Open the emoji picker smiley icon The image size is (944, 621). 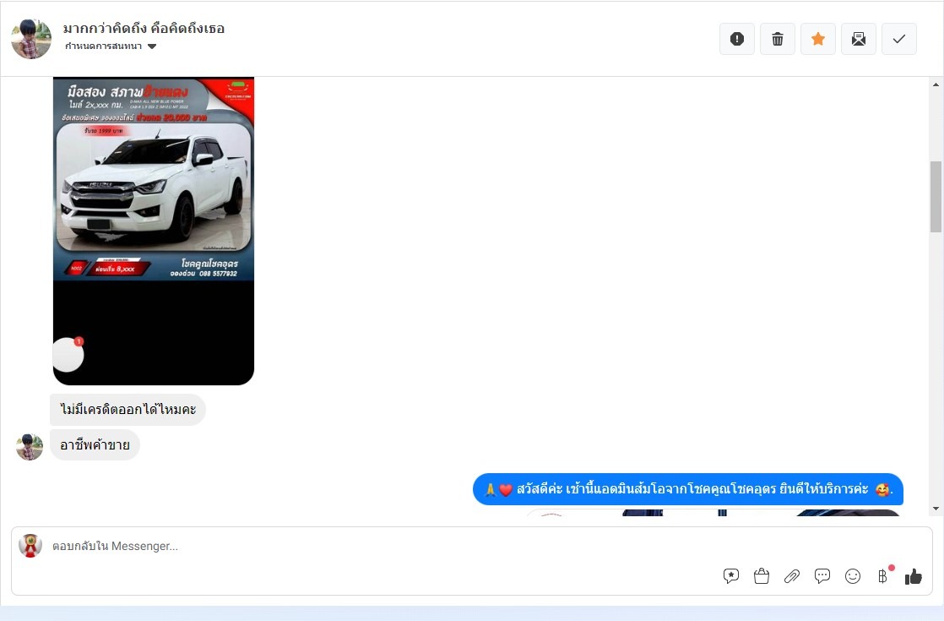click(x=853, y=576)
